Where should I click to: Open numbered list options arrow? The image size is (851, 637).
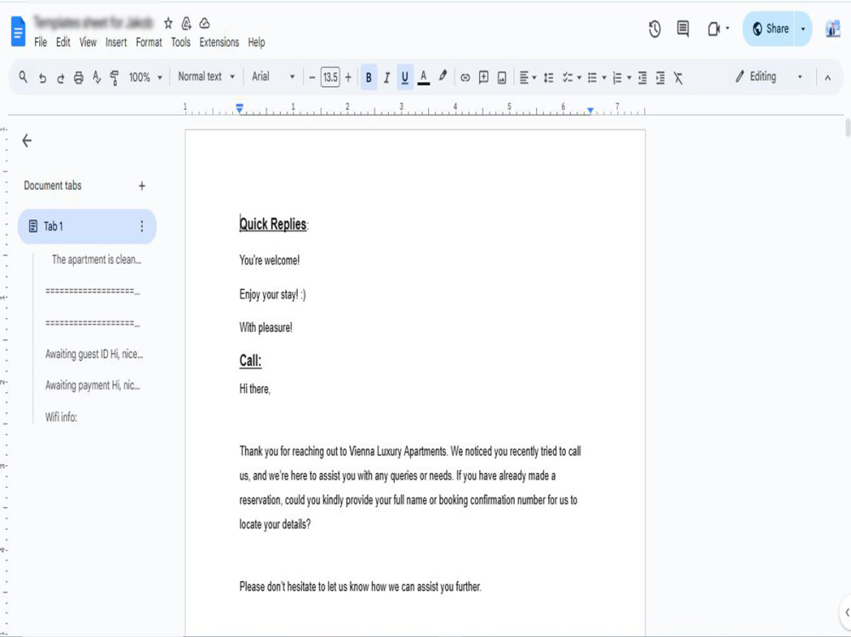[629, 77]
